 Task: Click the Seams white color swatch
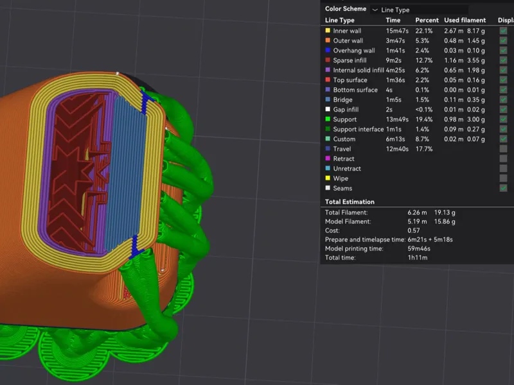[328, 187]
